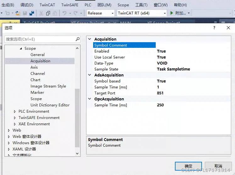Collapse the Scope tree node
This screenshot has width=235, height=175.
(x=21, y=48)
